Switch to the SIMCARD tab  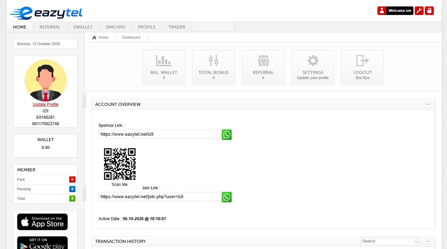coord(115,27)
